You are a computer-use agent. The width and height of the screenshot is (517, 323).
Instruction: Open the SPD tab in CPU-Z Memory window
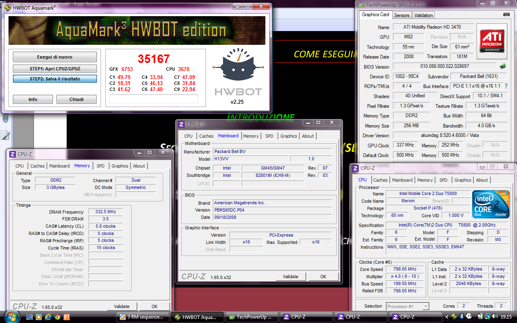click(x=101, y=166)
